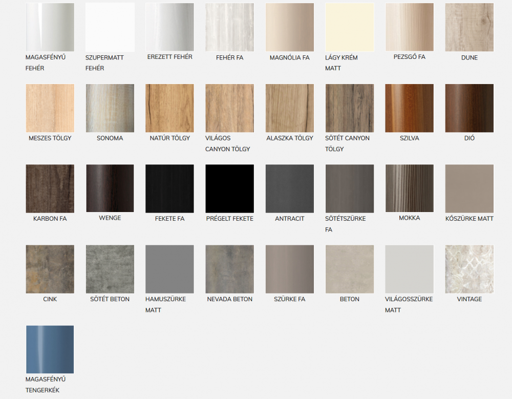Choose the Nevada Beton swatch
Viewport: 512px width, 399px height.
pyautogui.click(x=229, y=269)
